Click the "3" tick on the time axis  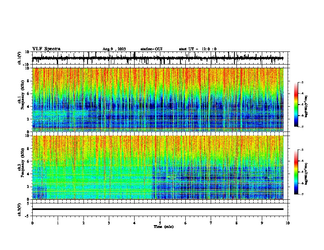click(109, 223)
